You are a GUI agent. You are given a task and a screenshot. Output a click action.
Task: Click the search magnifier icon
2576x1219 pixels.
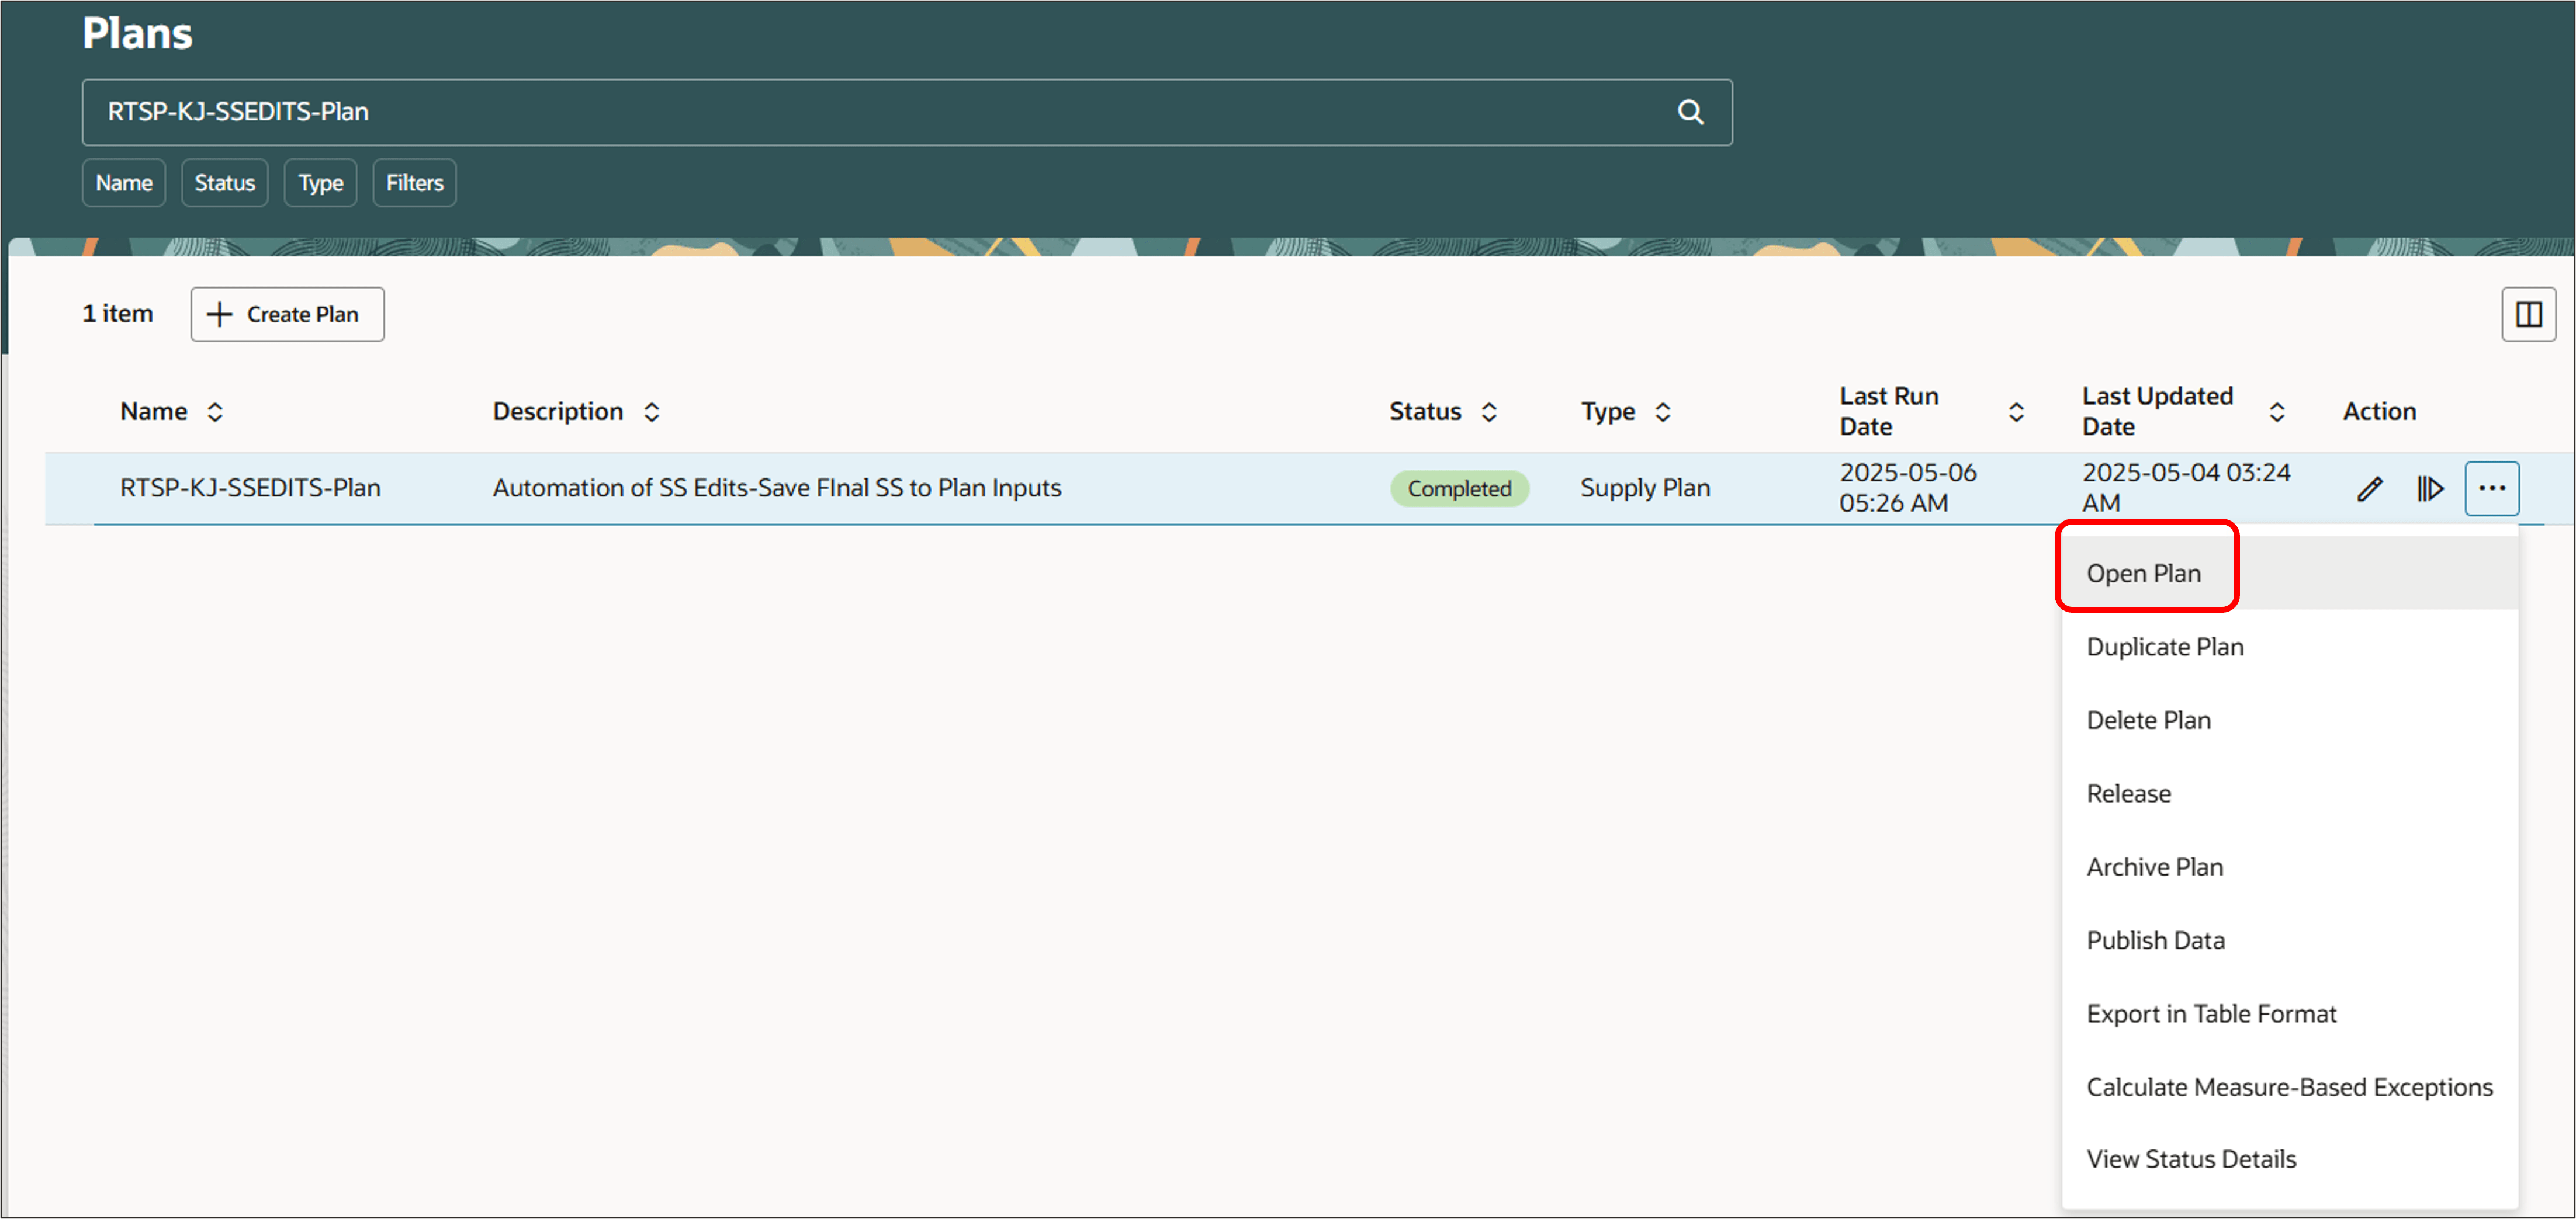(x=1689, y=112)
